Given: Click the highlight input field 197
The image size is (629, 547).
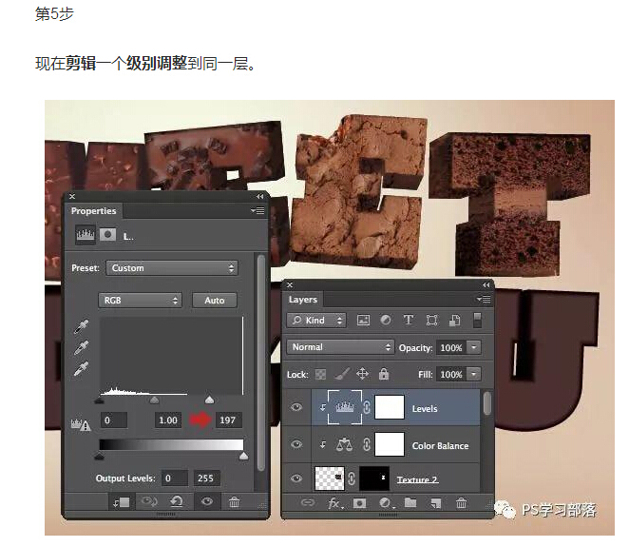Looking at the screenshot, I should (x=228, y=420).
